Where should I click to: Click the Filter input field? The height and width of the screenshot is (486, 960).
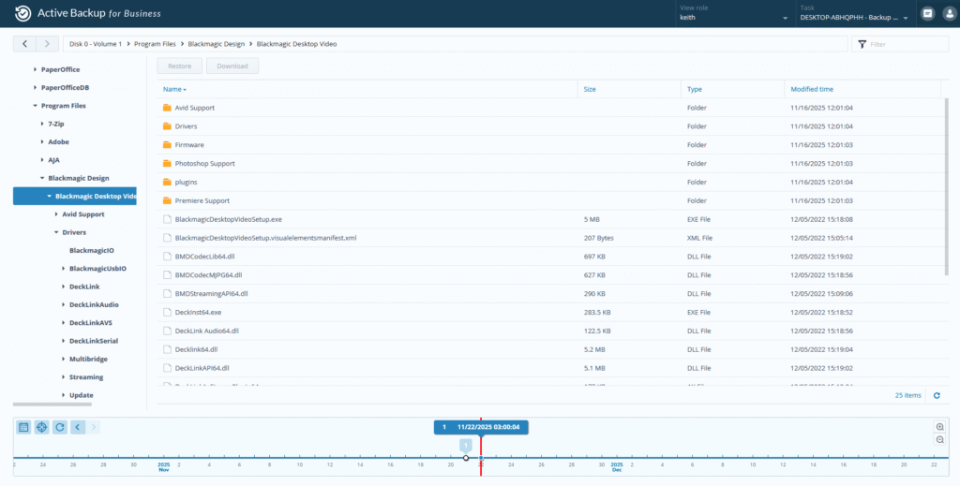(906, 44)
